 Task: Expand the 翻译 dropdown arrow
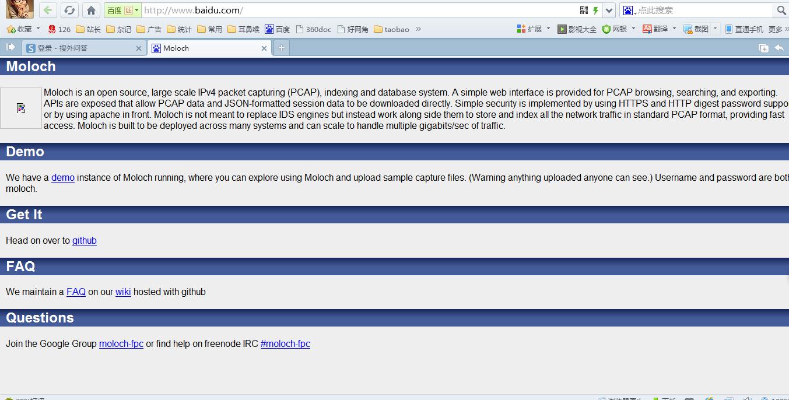click(674, 29)
